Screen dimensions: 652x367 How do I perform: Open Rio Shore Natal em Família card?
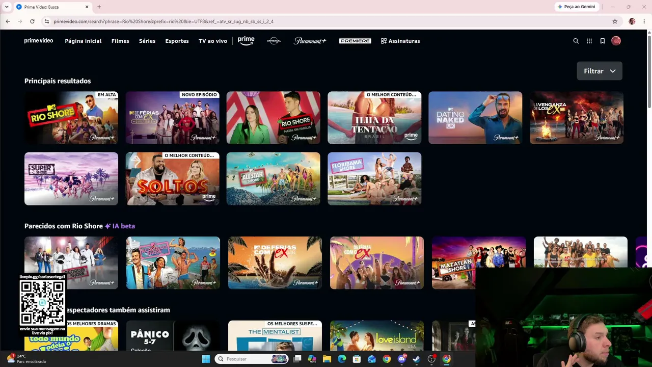(274, 118)
